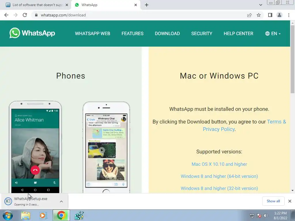The image size is (295, 221).
Task: Click Mac or Windows PC heading
Action: pyautogui.click(x=219, y=76)
